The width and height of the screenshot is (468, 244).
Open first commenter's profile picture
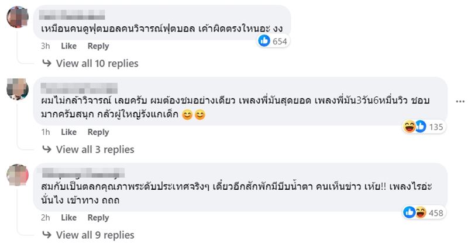pos(18,16)
